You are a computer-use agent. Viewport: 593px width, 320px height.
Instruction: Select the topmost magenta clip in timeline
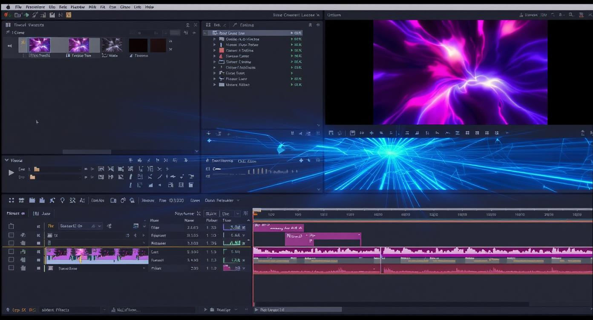(x=279, y=228)
